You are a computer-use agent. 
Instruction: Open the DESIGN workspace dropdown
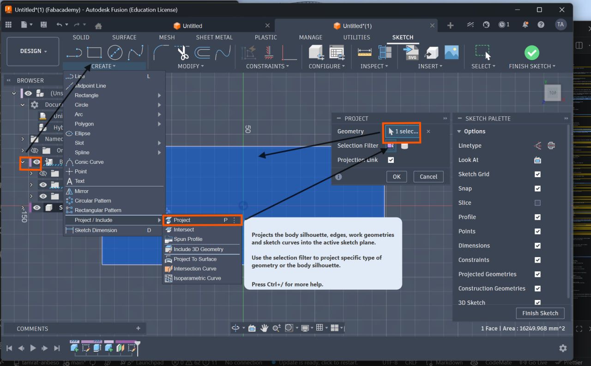click(33, 51)
